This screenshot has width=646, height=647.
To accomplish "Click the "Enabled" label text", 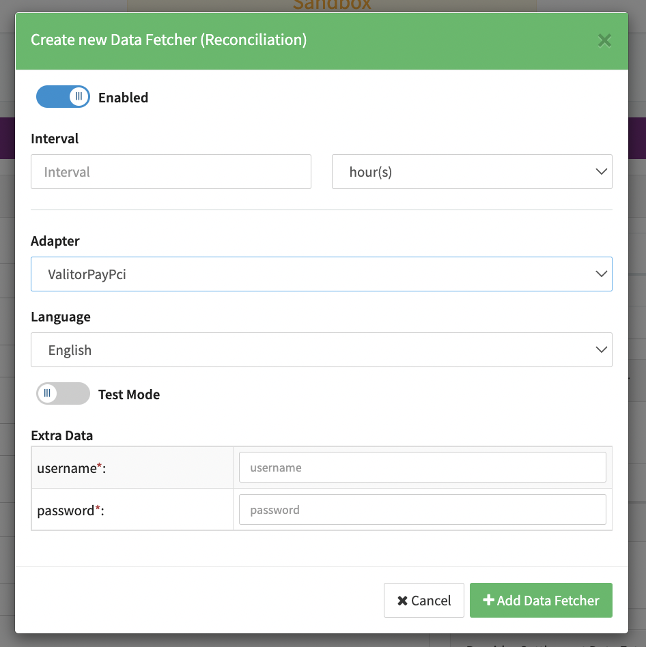I will [x=123, y=98].
